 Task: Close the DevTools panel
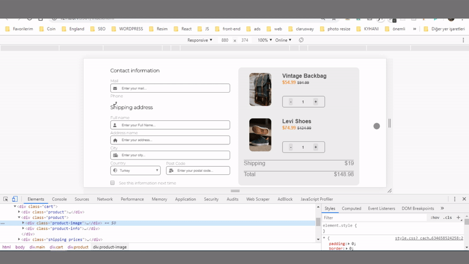point(464,199)
